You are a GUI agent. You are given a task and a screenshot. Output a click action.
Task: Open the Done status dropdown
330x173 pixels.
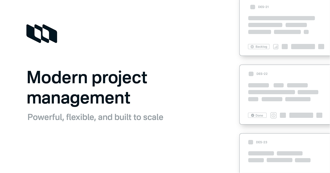(257, 115)
